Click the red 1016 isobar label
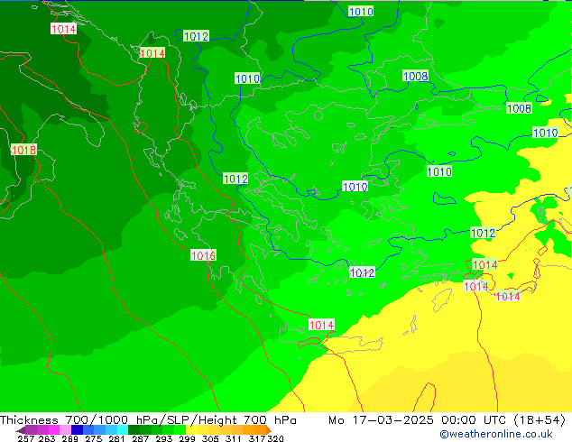The height and width of the screenshot is (442, 572). point(203,255)
